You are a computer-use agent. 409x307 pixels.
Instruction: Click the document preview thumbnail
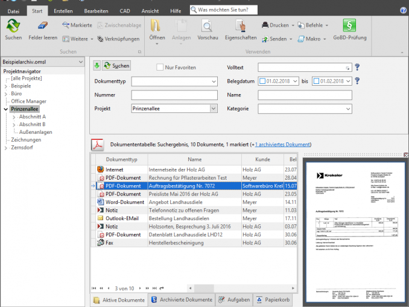point(355,232)
